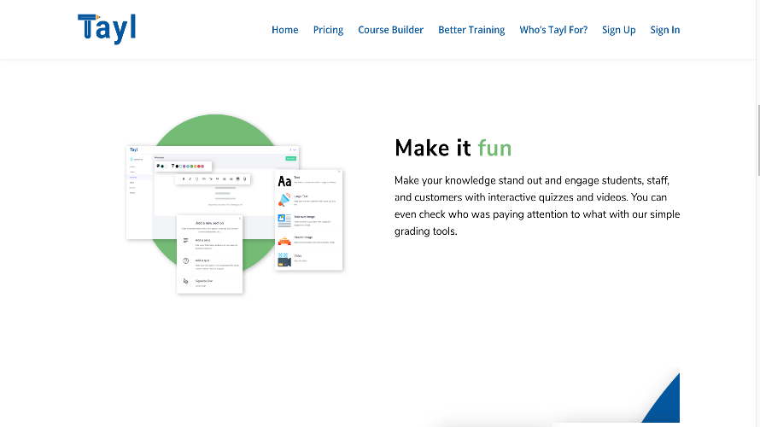Click the course editor illustration image
This screenshot has height=427, width=760.
click(235, 204)
